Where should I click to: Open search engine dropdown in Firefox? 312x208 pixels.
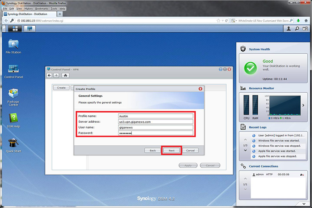[234, 21]
